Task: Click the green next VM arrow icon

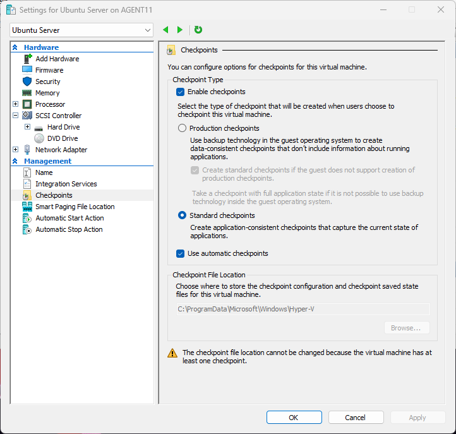Action: pos(180,30)
